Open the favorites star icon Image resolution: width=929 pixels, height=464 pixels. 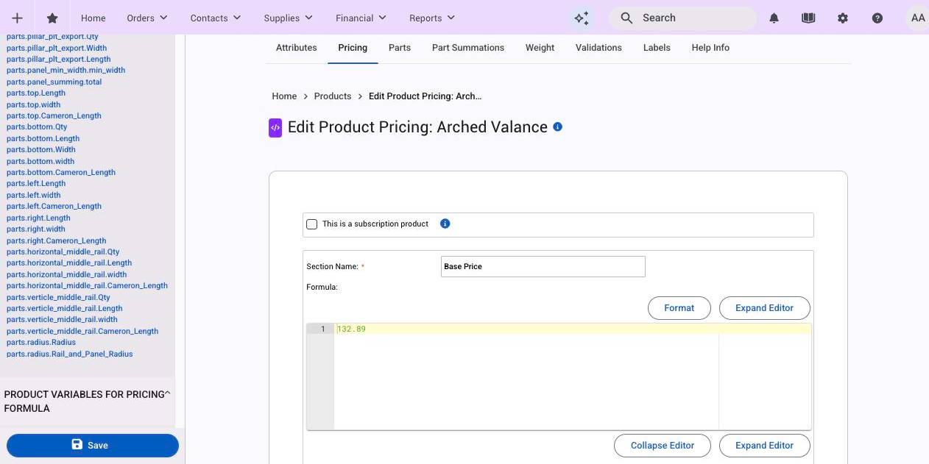[x=52, y=18]
